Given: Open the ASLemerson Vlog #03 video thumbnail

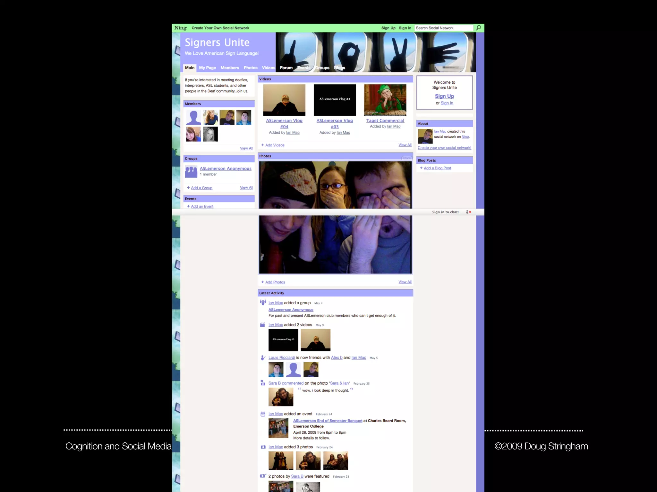Looking at the screenshot, I should [335, 100].
